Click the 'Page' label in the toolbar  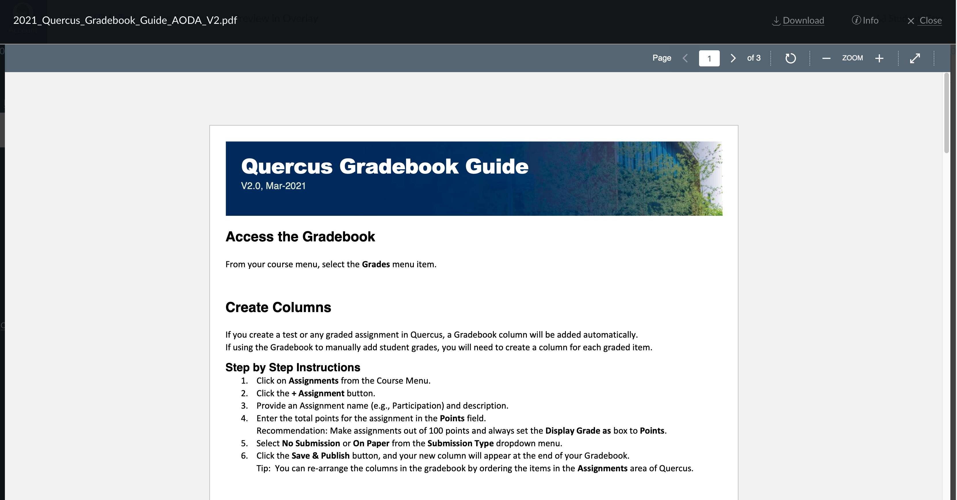(662, 58)
